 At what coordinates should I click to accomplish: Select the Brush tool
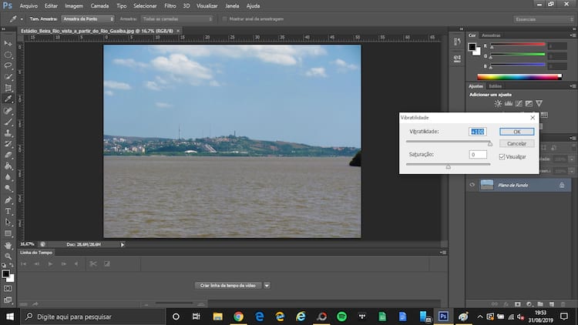[x=8, y=122]
